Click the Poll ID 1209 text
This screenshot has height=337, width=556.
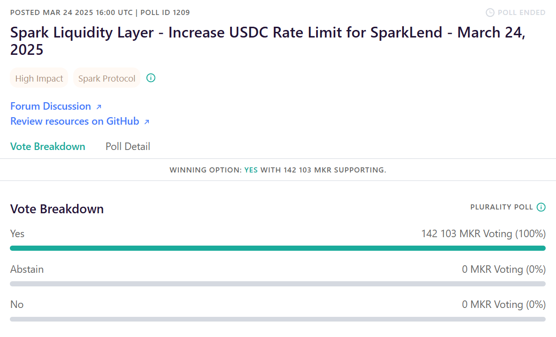[x=165, y=13]
